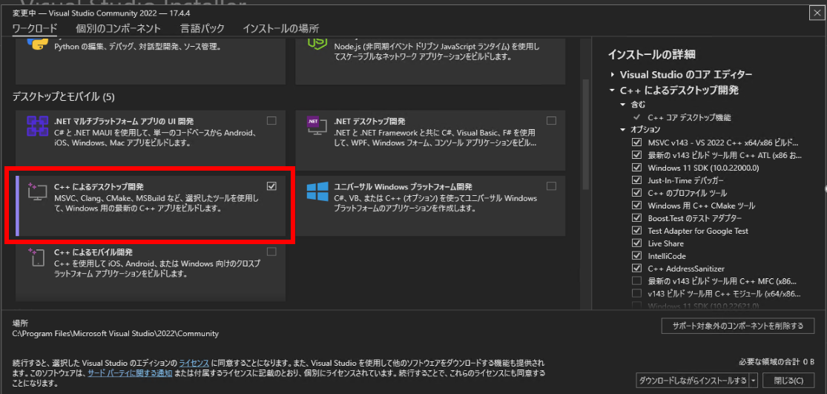The width and height of the screenshot is (827, 394).
Task: Uncheck Just-In-Time デバッガー option
Action: (636, 180)
